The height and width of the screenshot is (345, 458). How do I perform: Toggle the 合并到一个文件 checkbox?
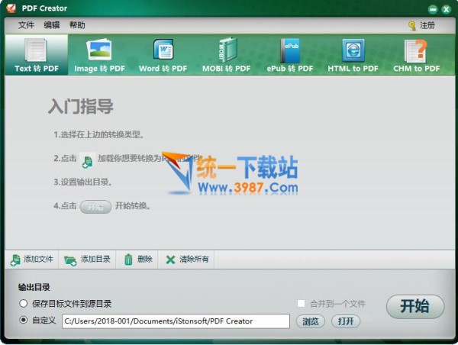point(302,304)
